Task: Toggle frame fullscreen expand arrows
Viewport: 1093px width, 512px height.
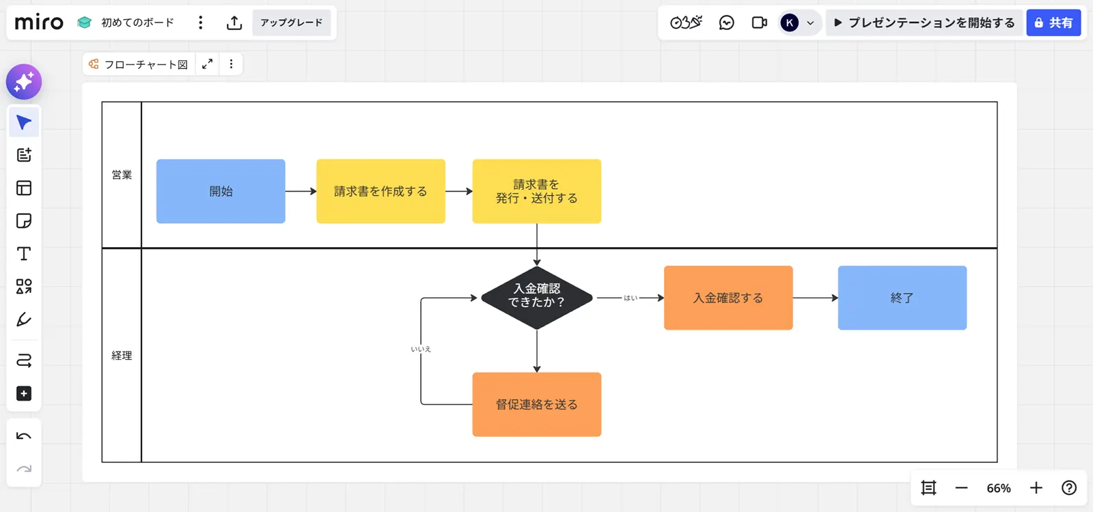Action: [x=208, y=64]
